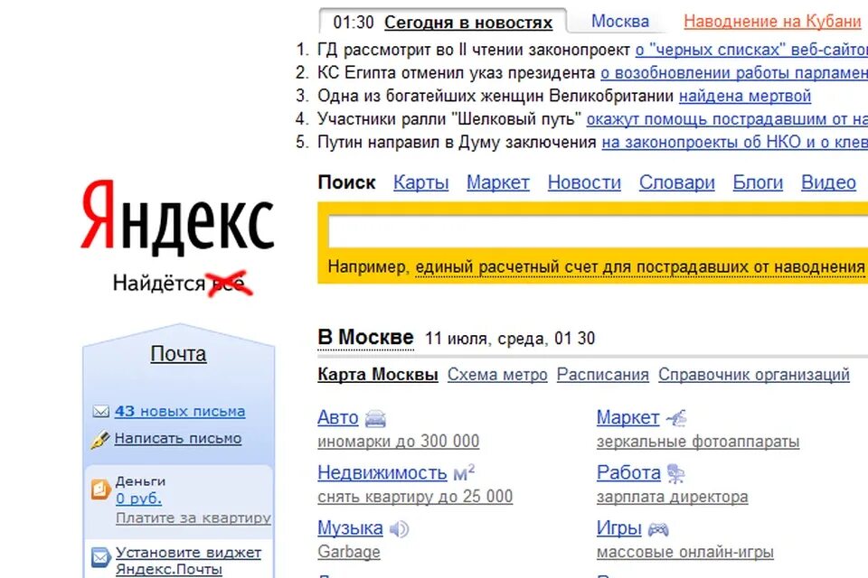Screen dimensions: 868x578
Task: Switch to Словари search tab
Action: tap(676, 182)
